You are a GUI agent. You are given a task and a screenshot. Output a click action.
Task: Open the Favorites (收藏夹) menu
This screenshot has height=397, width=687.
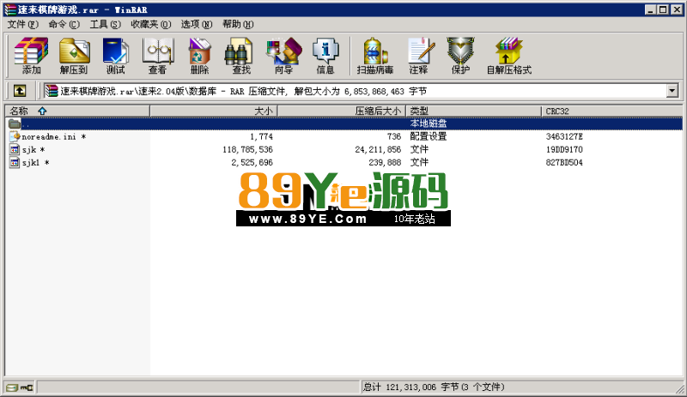pyautogui.click(x=151, y=25)
